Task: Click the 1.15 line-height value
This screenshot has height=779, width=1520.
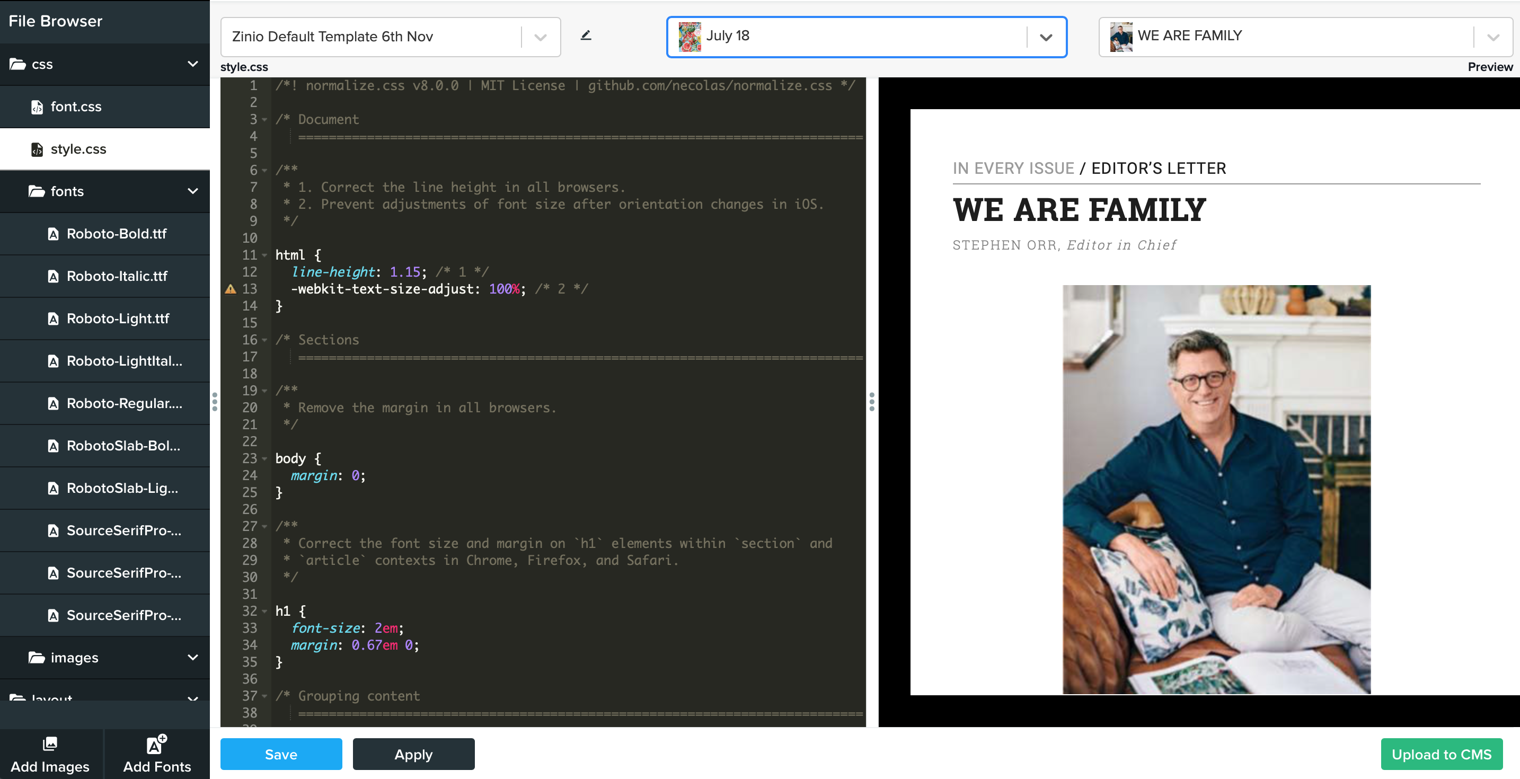Action: pos(405,272)
